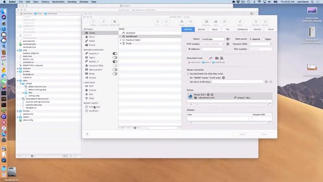323x182 pixels.
Task: Click info icon next to MAMP Viewer option
Action: coord(224,78)
